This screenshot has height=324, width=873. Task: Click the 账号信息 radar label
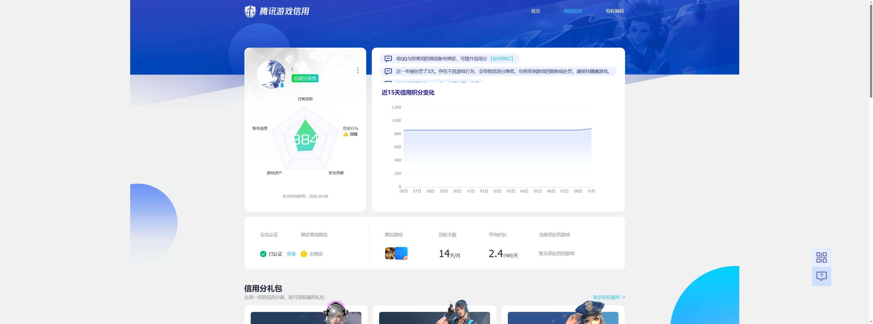(260, 128)
